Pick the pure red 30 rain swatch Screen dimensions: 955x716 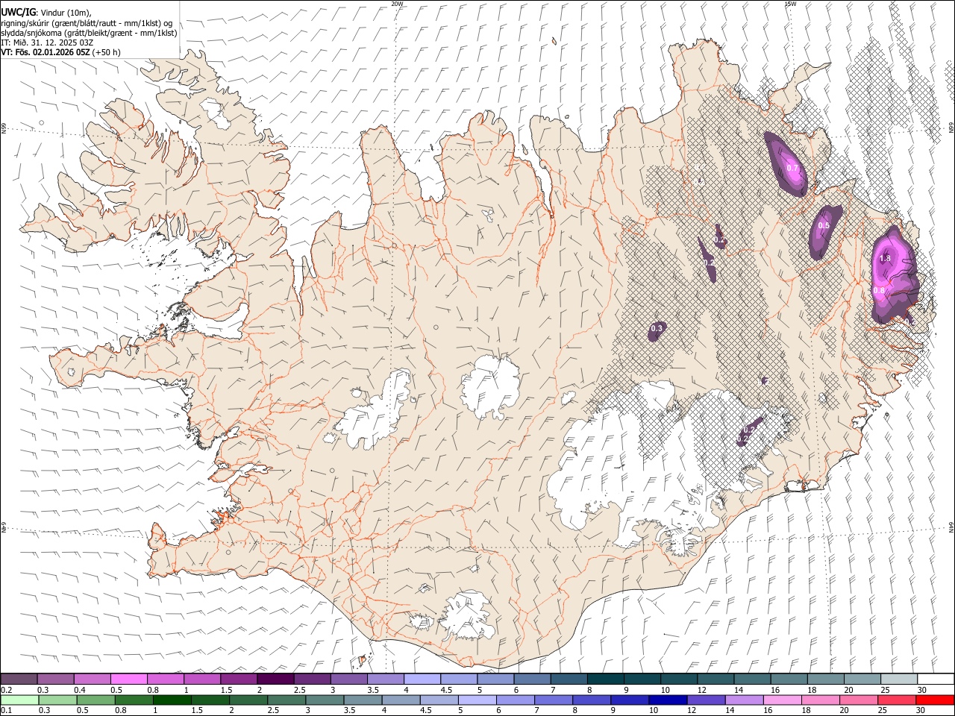(935, 700)
